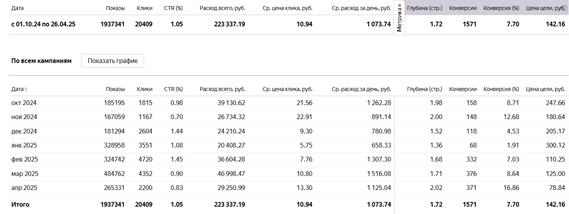Click lower Глубина (стр.) column header

pos(424,89)
